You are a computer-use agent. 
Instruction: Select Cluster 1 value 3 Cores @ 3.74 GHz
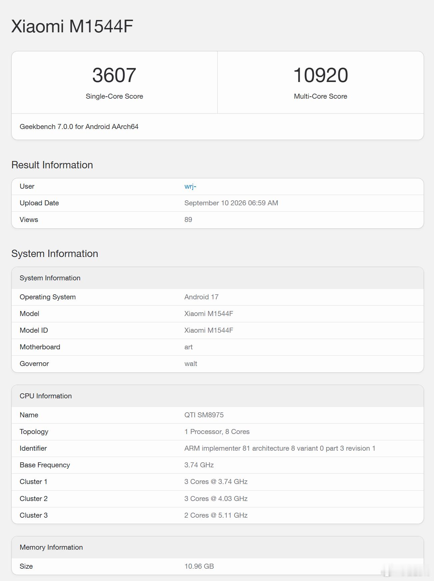pos(216,482)
